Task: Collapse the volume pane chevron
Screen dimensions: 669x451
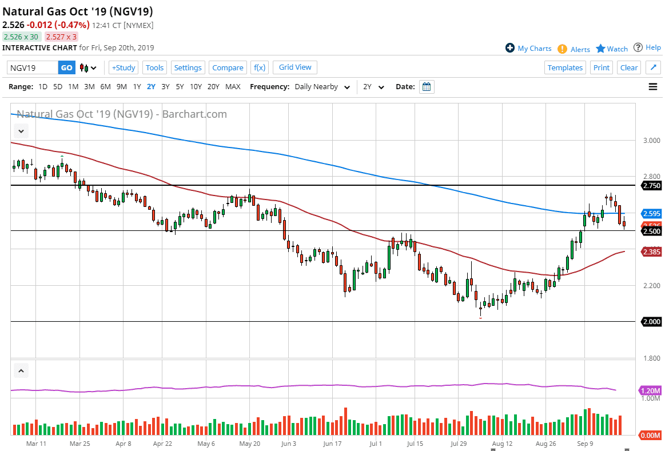Action: point(21,371)
